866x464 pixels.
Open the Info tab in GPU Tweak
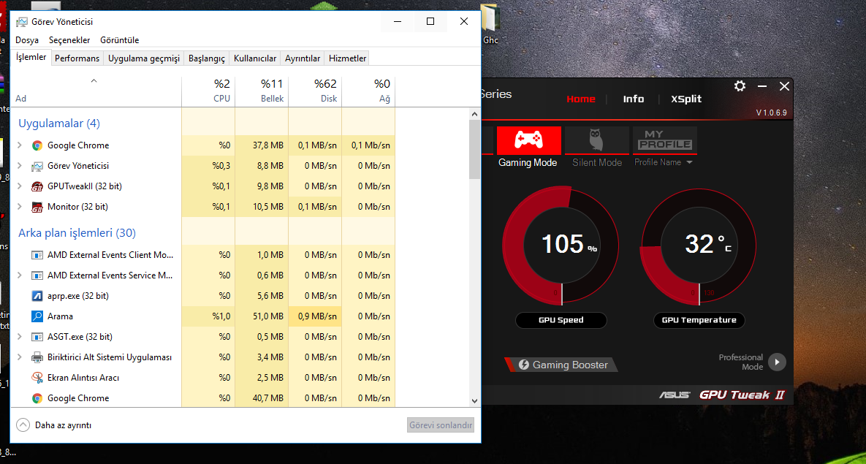tap(634, 99)
